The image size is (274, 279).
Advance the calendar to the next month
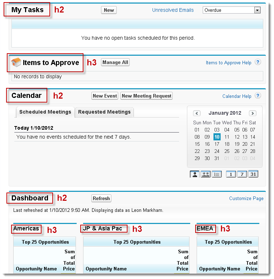point(253,113)
